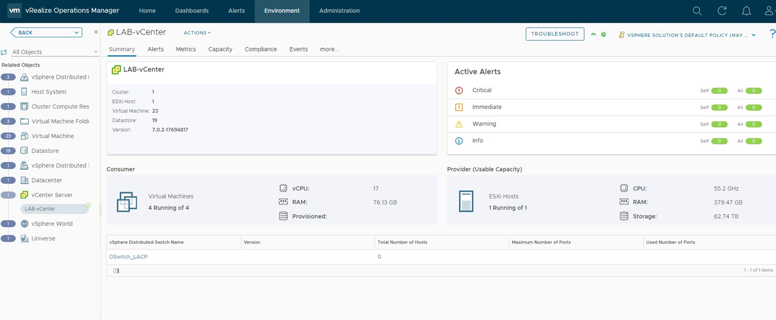Click the help question mark icon
776x320 pixels.
pos(772,34)
